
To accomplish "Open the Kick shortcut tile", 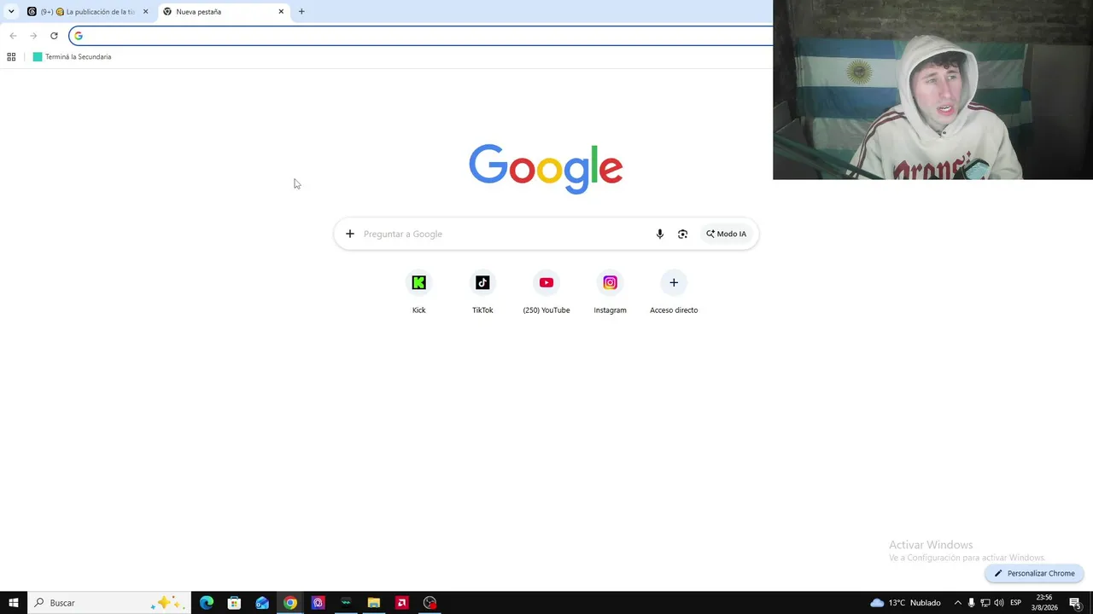I will click(418, 292).
